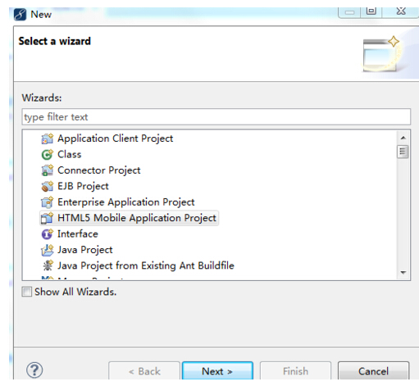Screen dimensions: 419x390
Task: Click the wizard list scrollbar thumb
Action: (403, 152)
